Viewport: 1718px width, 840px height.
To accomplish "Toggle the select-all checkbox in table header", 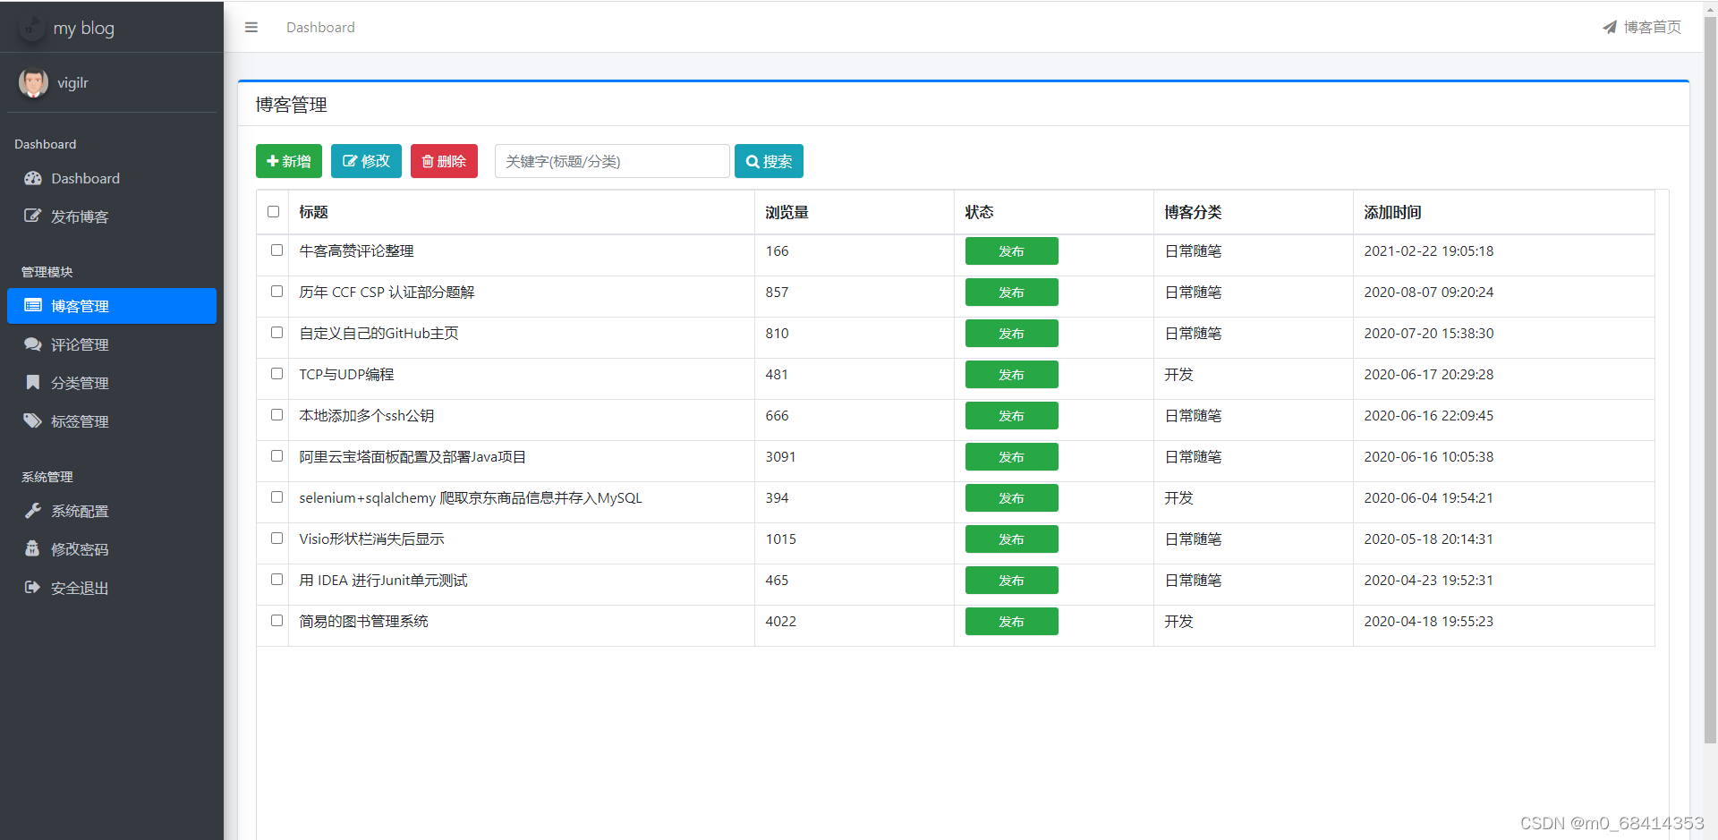I will (x=273, y=212).
